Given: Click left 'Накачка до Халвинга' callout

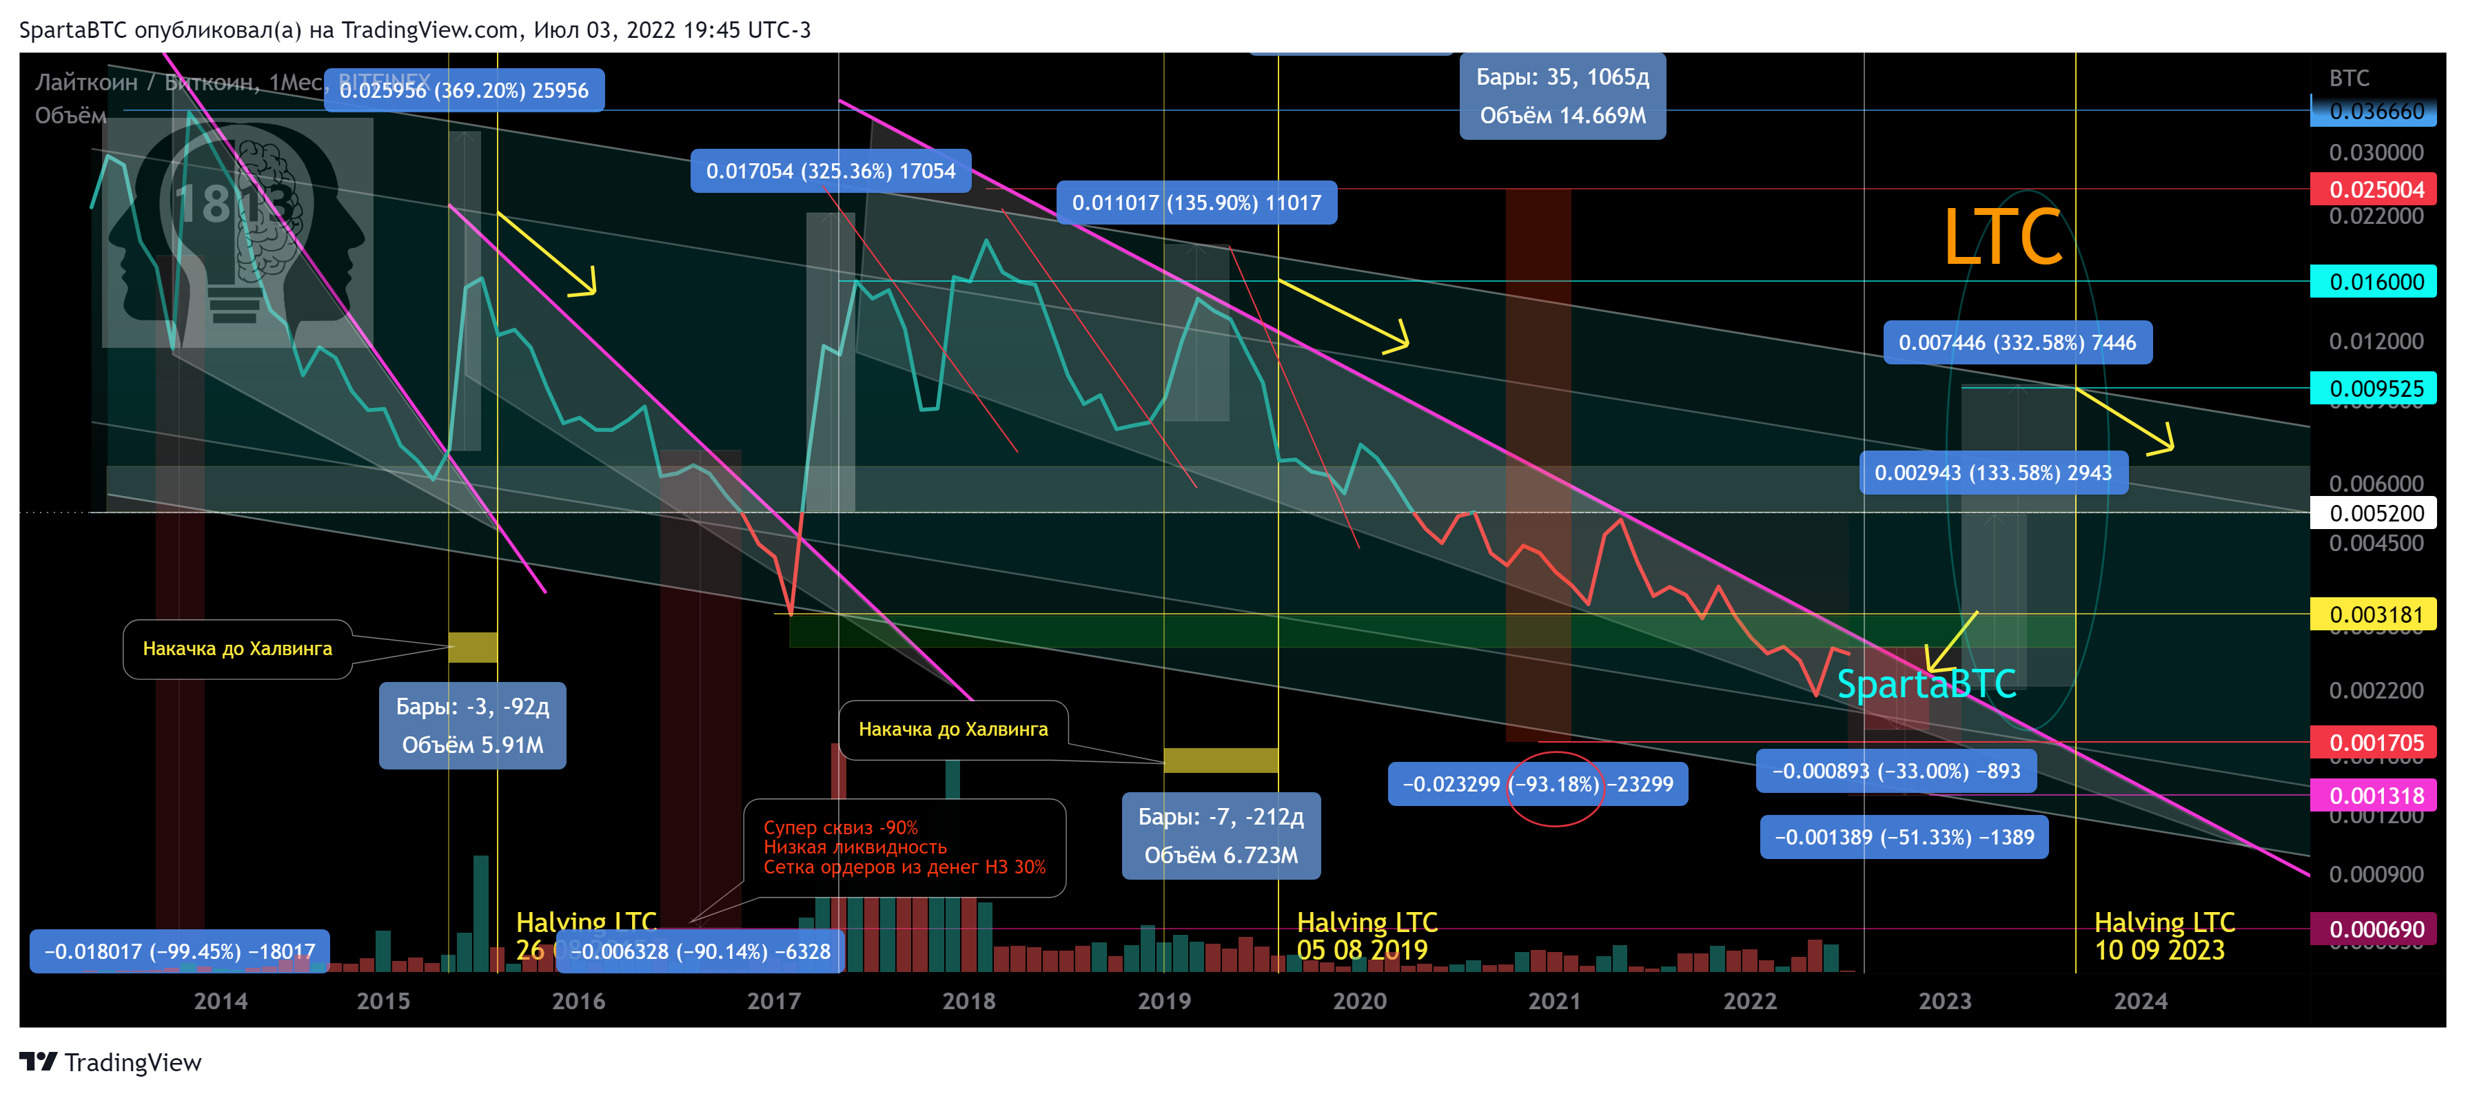Looking at the screenshot, I should click(237, 649).
